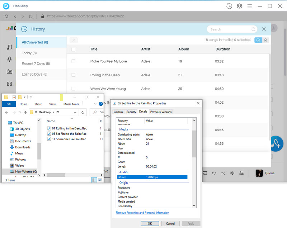Switch to time-sorted view icon in History
This screenshot has width=287, height=228.
pyautogui.click(x=258, y=40)
